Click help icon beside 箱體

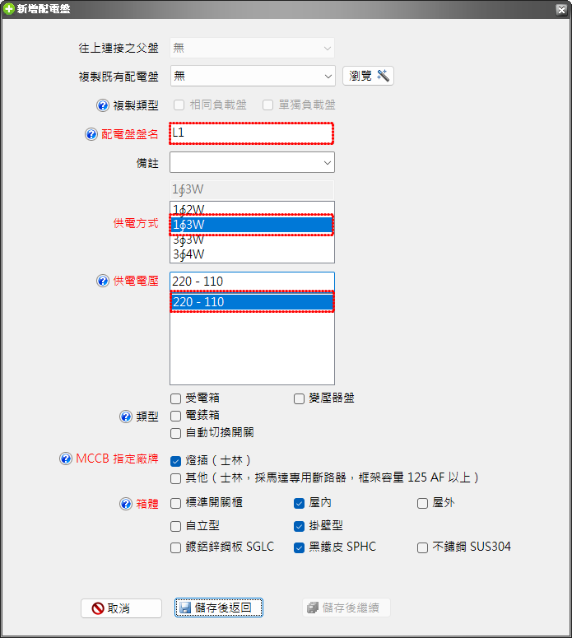(126, 504)
